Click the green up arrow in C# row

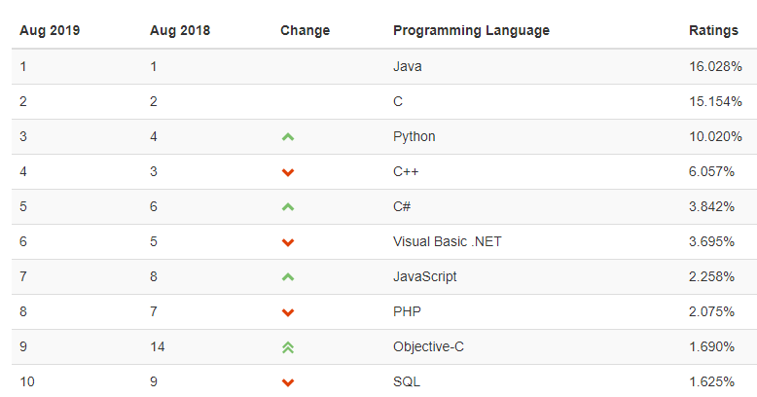[x=288, y=207]
